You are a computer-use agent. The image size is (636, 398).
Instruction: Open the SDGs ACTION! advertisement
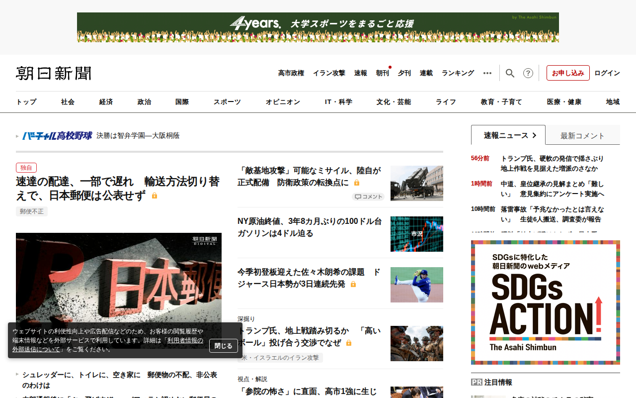tap(545, 302)
